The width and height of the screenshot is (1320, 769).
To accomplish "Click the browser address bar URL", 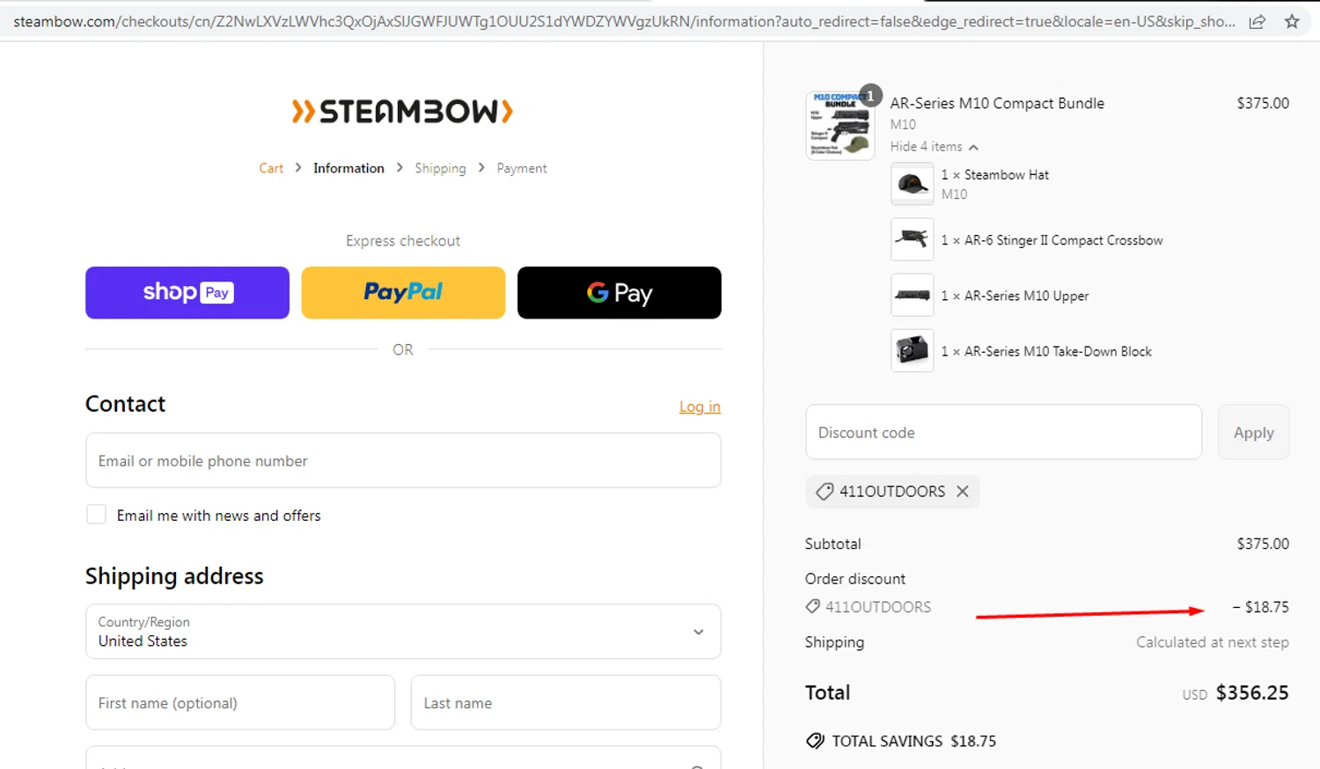I will click(623, 22).
